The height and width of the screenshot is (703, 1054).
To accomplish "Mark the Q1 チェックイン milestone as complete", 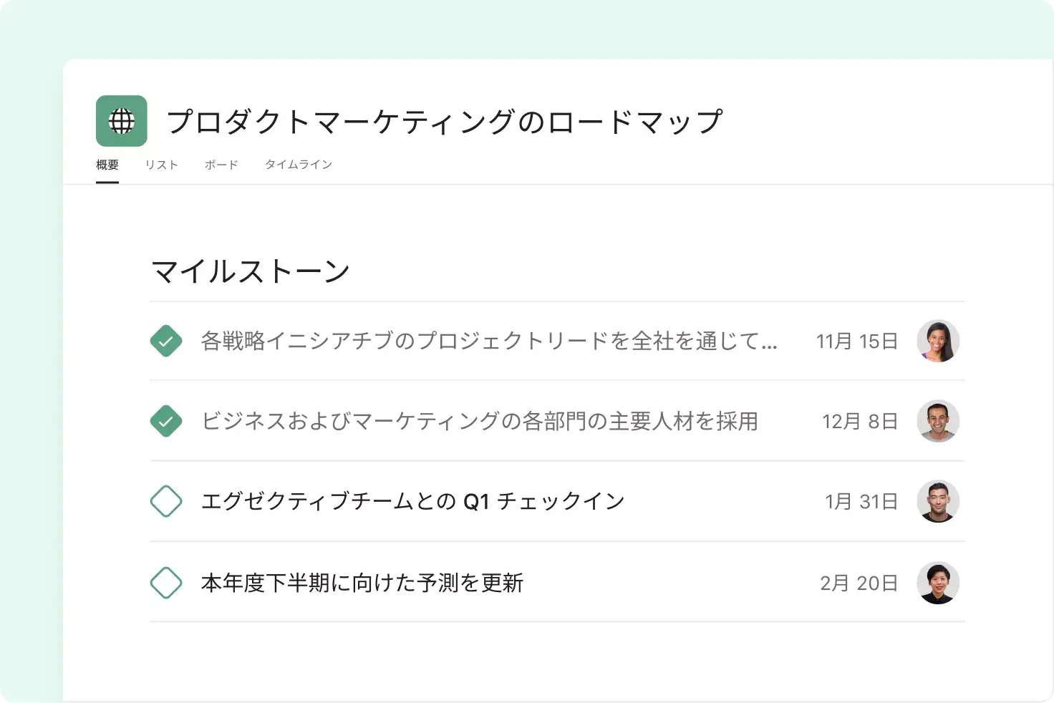I will [x=166, y=502].
